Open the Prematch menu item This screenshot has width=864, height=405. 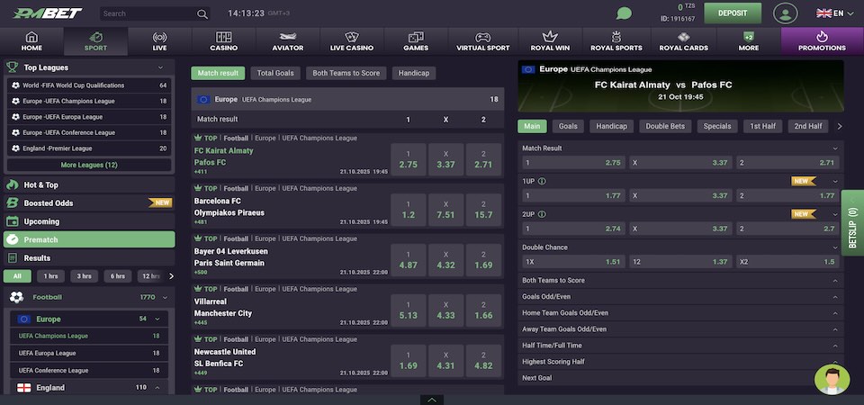[88, 239]
